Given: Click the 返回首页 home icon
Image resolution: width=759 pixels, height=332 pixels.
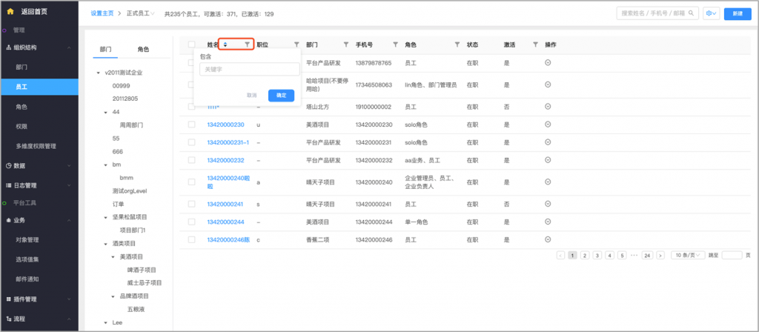Looking at the screenshot, I should coord(10,12).
